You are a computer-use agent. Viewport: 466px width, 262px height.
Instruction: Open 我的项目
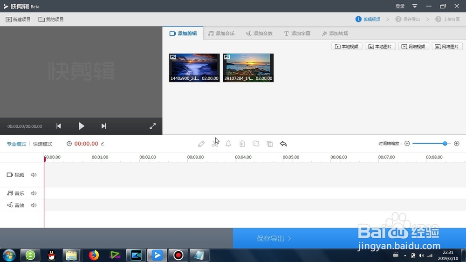pos(51,19)
